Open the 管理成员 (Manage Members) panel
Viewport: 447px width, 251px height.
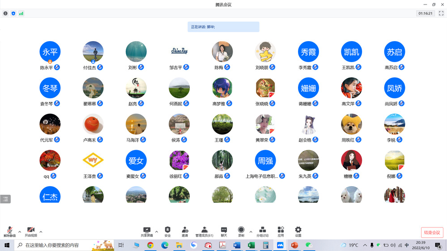204,231
